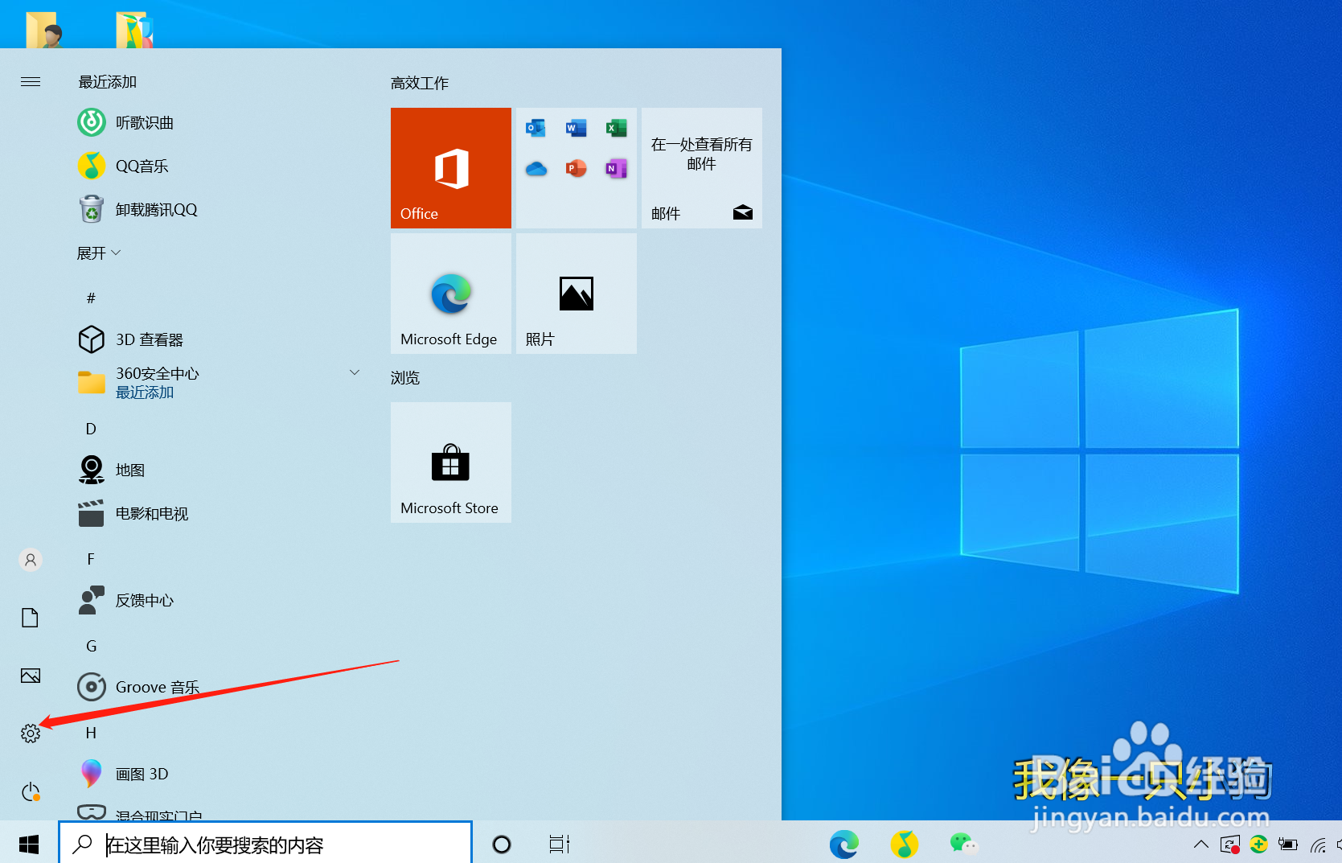Open the Pictures sidebar icon
The width and height of the screenshot is (1342, 863).
pos(31,676)
